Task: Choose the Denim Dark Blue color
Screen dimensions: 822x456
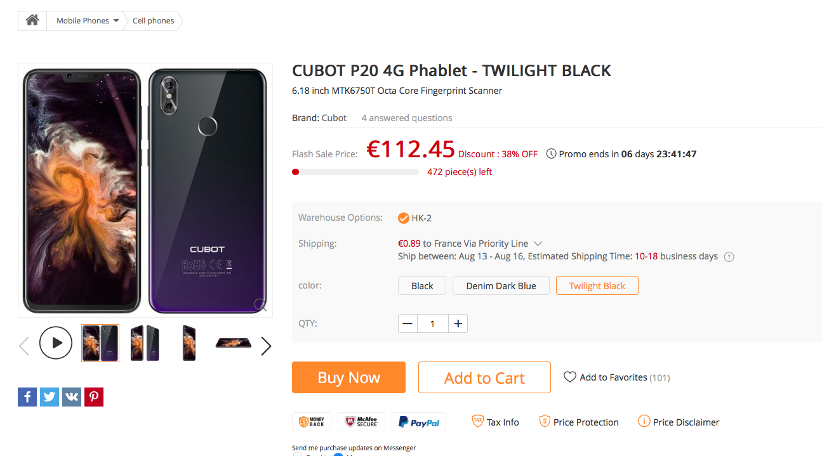Action: coord(501,286)
